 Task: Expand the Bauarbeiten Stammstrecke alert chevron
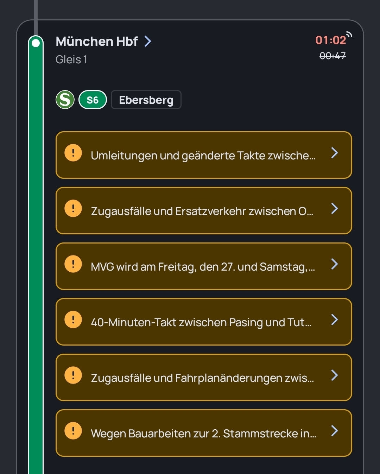coord(335,431)
